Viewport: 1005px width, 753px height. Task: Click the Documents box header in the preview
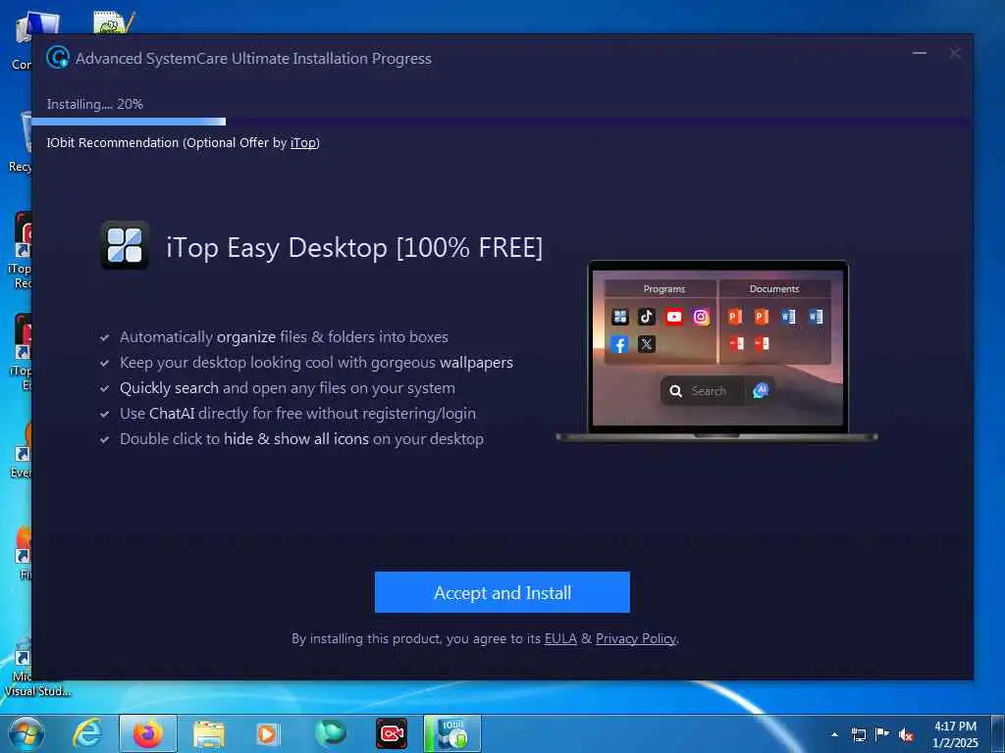tap(775, 289)
